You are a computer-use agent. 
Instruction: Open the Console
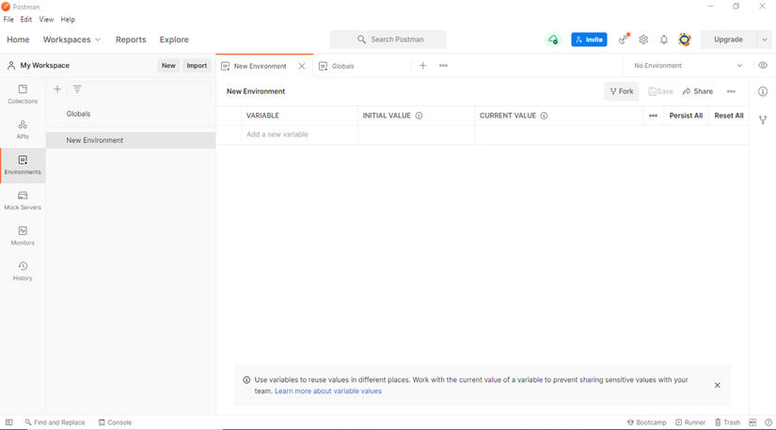coord(115,422)
